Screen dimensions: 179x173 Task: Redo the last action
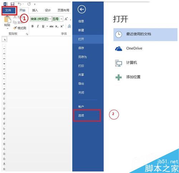point(29,4)
